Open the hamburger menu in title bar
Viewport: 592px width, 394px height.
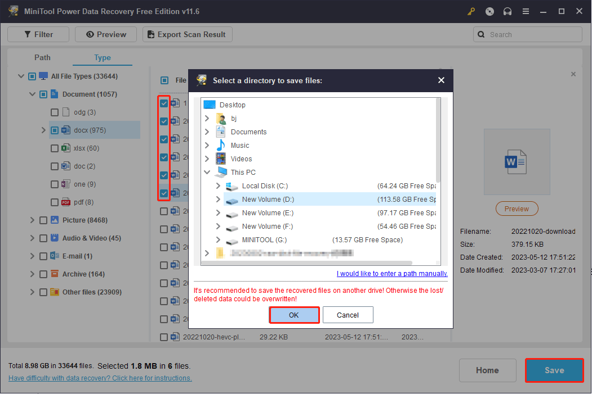pyautogui.click(x=526, y=11)
